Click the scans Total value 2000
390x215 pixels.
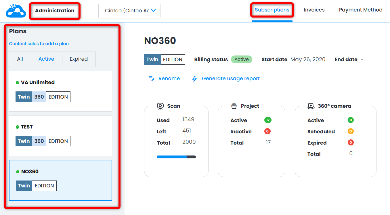(x=189, y=142)
